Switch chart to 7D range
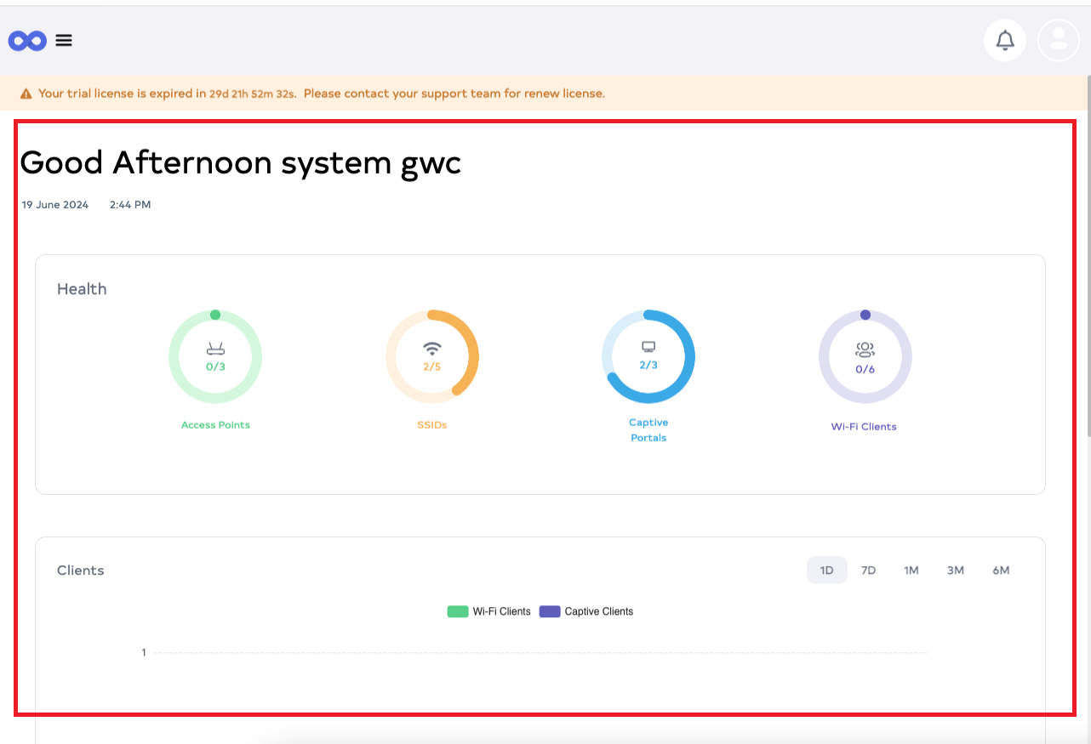1091x744 pixels. [x=868, y=571]
